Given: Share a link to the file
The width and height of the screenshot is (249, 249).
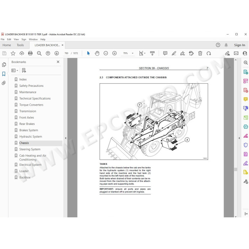Looking at the screenshot, I should tap(227, 53).
